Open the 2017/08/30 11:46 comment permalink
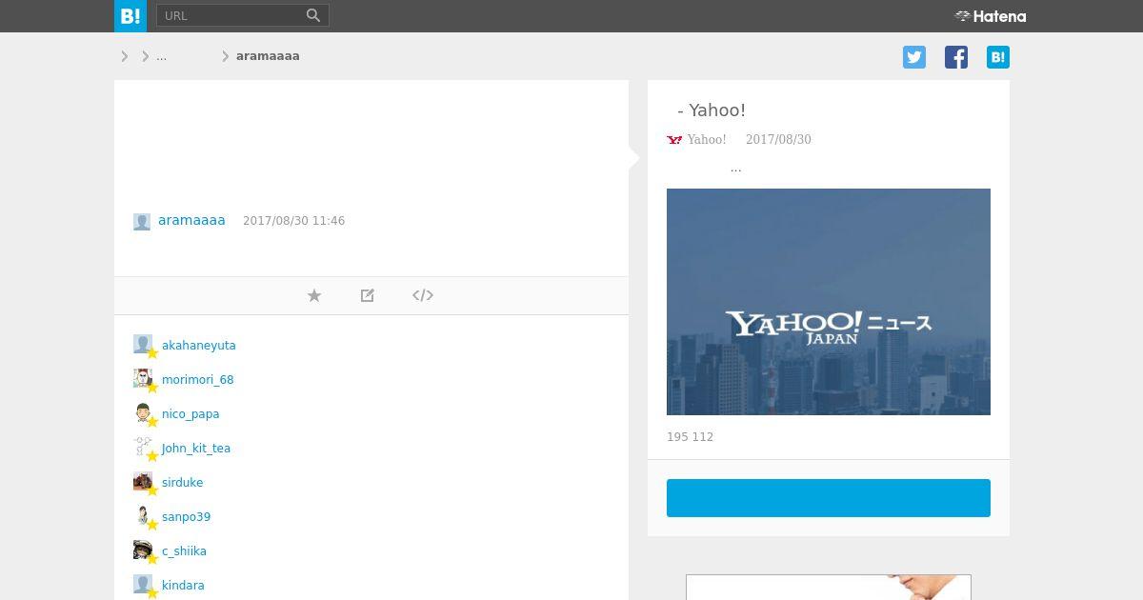The image size is (1143, 600). coord(293,221)
